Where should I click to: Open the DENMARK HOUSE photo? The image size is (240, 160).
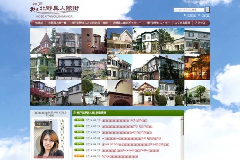[120, 93]
